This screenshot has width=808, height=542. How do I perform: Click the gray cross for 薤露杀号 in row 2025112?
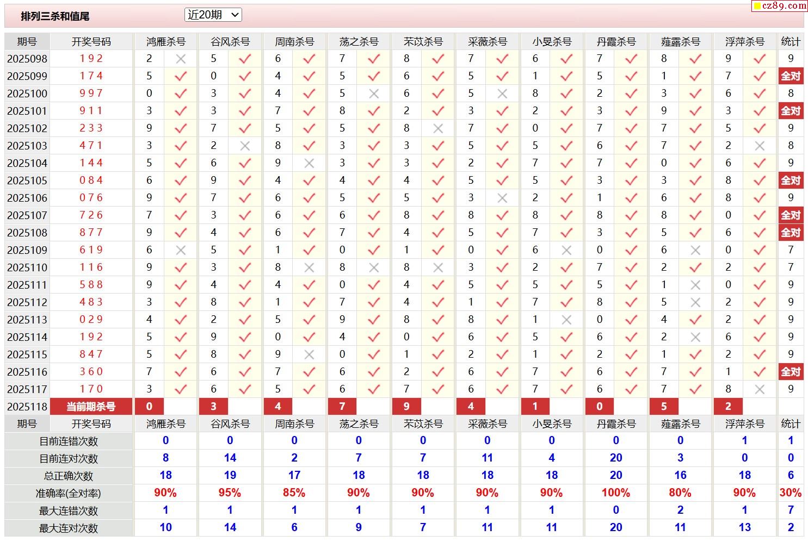coord(695,302)
